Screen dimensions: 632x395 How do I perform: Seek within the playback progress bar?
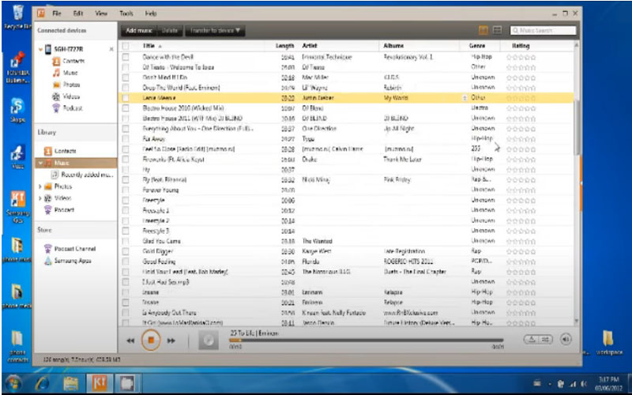pyautogui.click(x=366, y=340)
